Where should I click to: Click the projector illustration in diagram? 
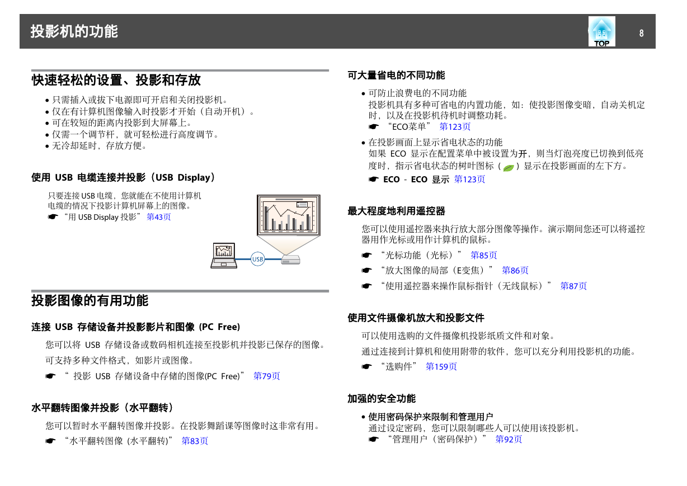click(x=290, y=259)
